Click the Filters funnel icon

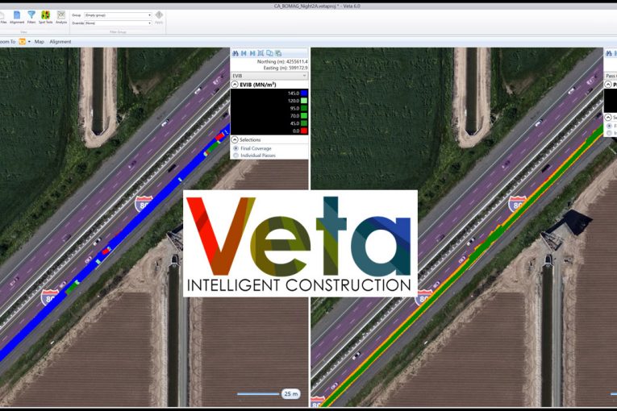tap(31, 17)
